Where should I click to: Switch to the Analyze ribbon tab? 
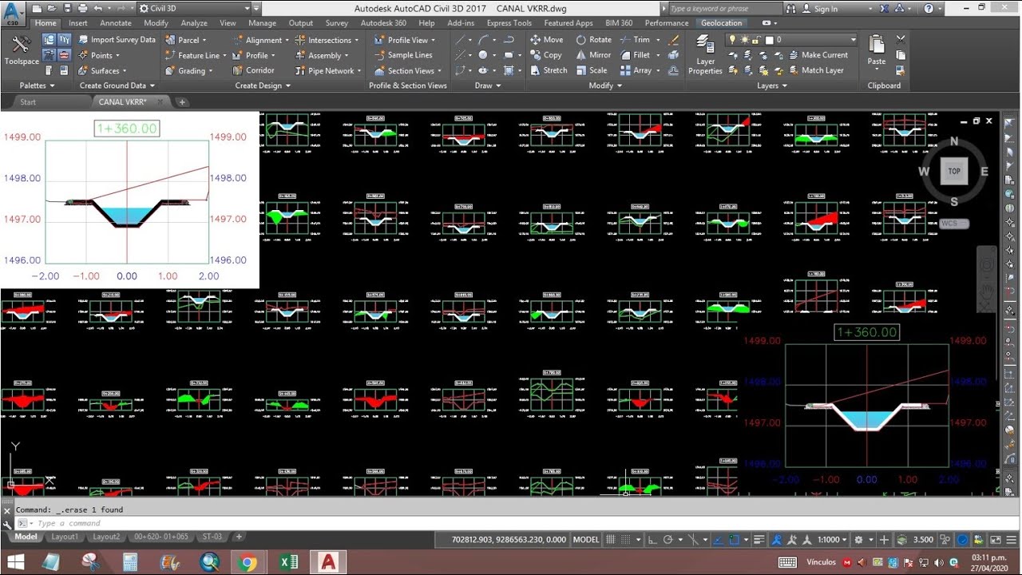click(x=194, y=23)
